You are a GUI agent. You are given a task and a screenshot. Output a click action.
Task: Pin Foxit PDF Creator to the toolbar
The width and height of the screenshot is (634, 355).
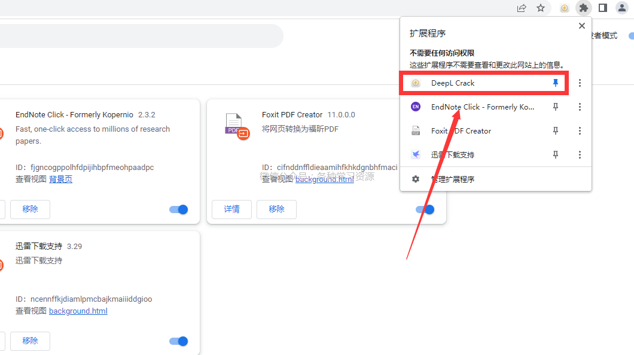(556, 131)
